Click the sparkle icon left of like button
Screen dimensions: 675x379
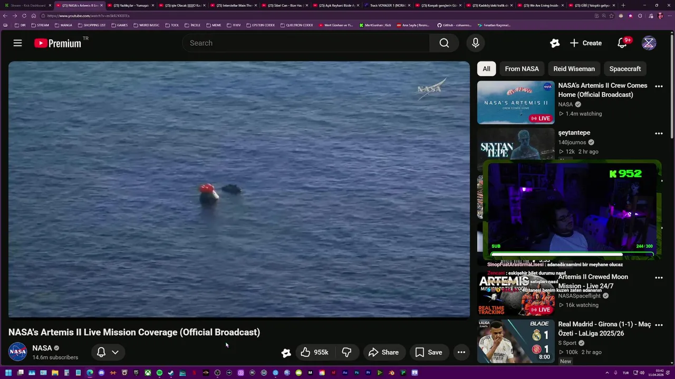click(x=286, y=353)
